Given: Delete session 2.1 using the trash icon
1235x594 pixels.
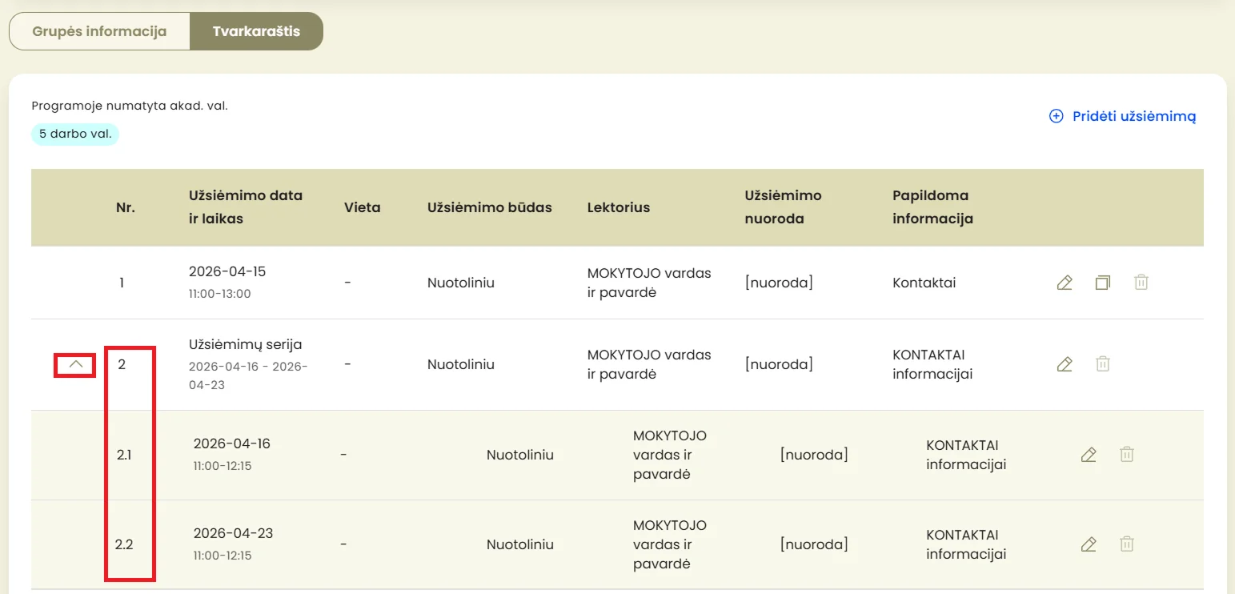Looking at the screenshot, I should click(x=1127, y=455).
